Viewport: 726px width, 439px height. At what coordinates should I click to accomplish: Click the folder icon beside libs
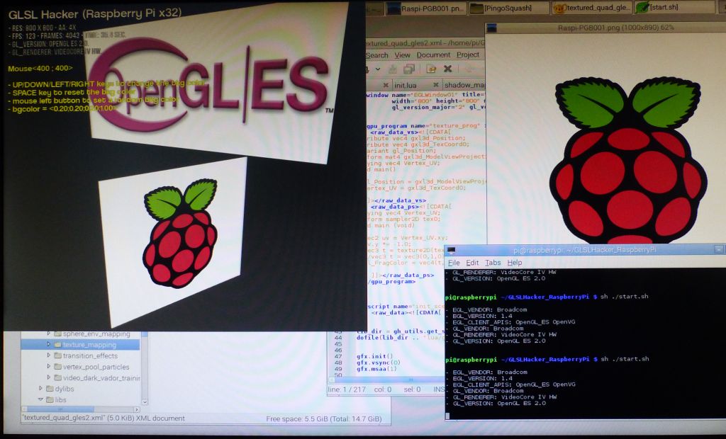click(50, 399)
